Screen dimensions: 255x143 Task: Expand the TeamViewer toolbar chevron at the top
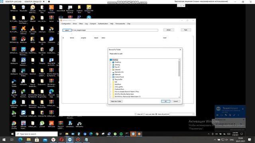[x=184, y=5]
